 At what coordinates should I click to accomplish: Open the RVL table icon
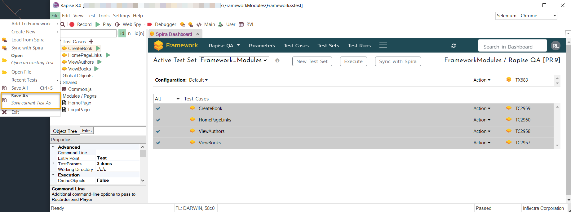tap(241, 24)
